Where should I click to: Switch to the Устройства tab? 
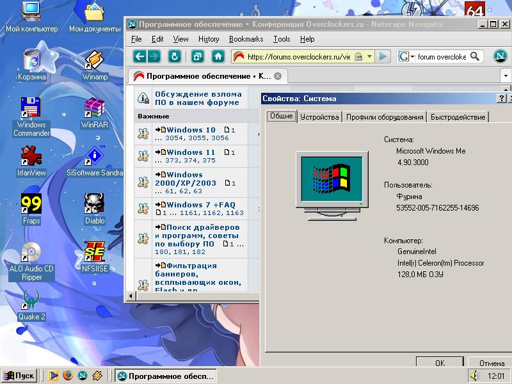click(319, 117)
